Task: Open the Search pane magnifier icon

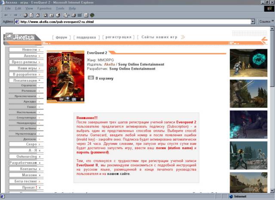Action: (46, 15)
